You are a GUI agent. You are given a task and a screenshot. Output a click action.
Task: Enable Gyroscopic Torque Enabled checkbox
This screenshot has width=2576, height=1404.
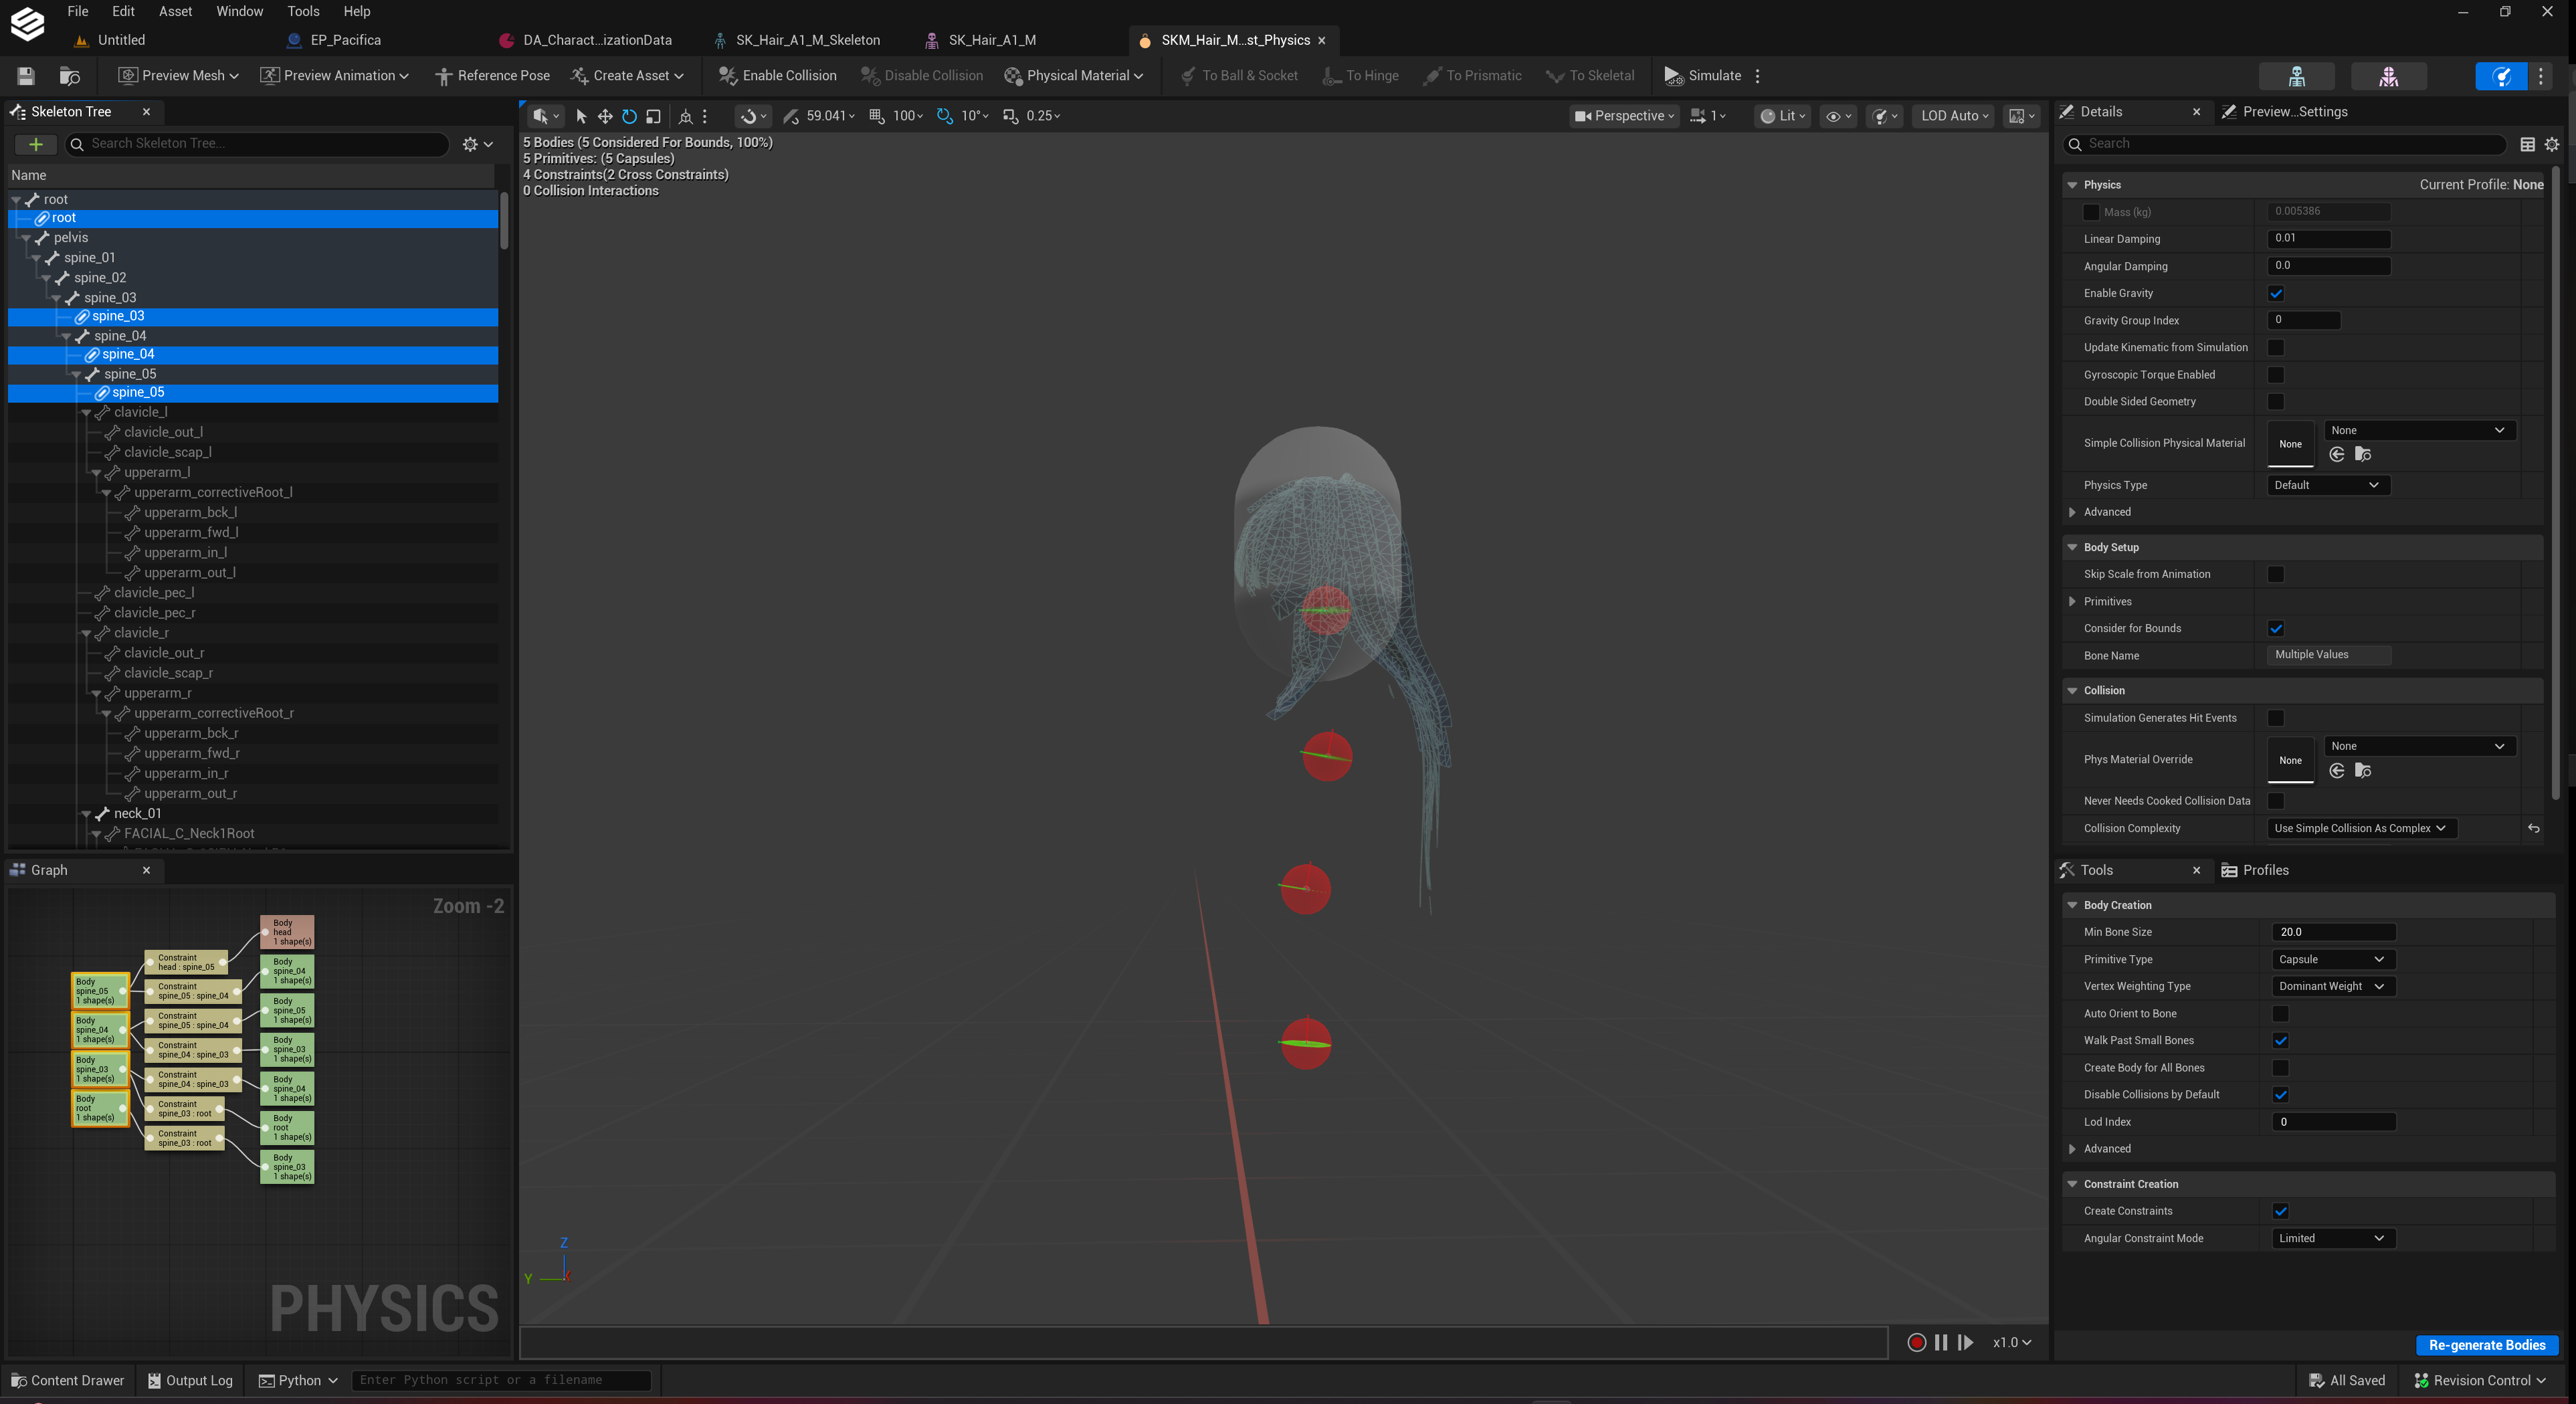pyautogui.click(x=2276, y=374)
